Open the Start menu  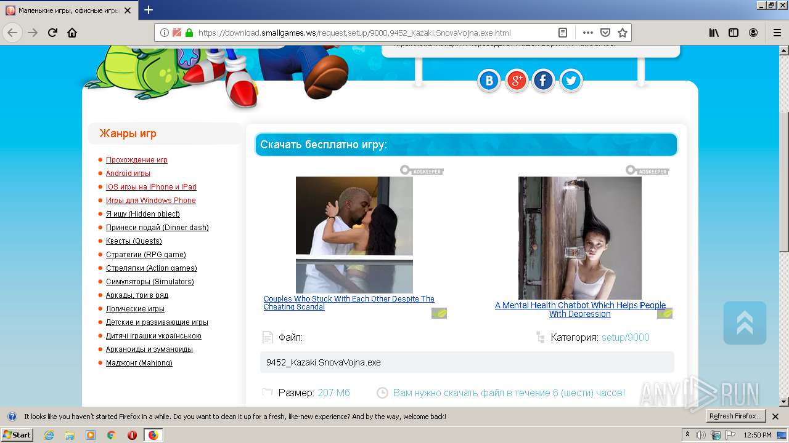17,435
